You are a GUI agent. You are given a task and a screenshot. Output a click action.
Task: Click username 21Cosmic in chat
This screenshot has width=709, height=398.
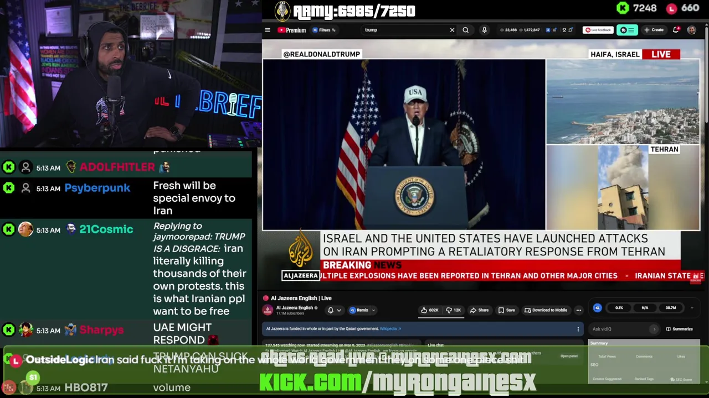pos(106,229)
